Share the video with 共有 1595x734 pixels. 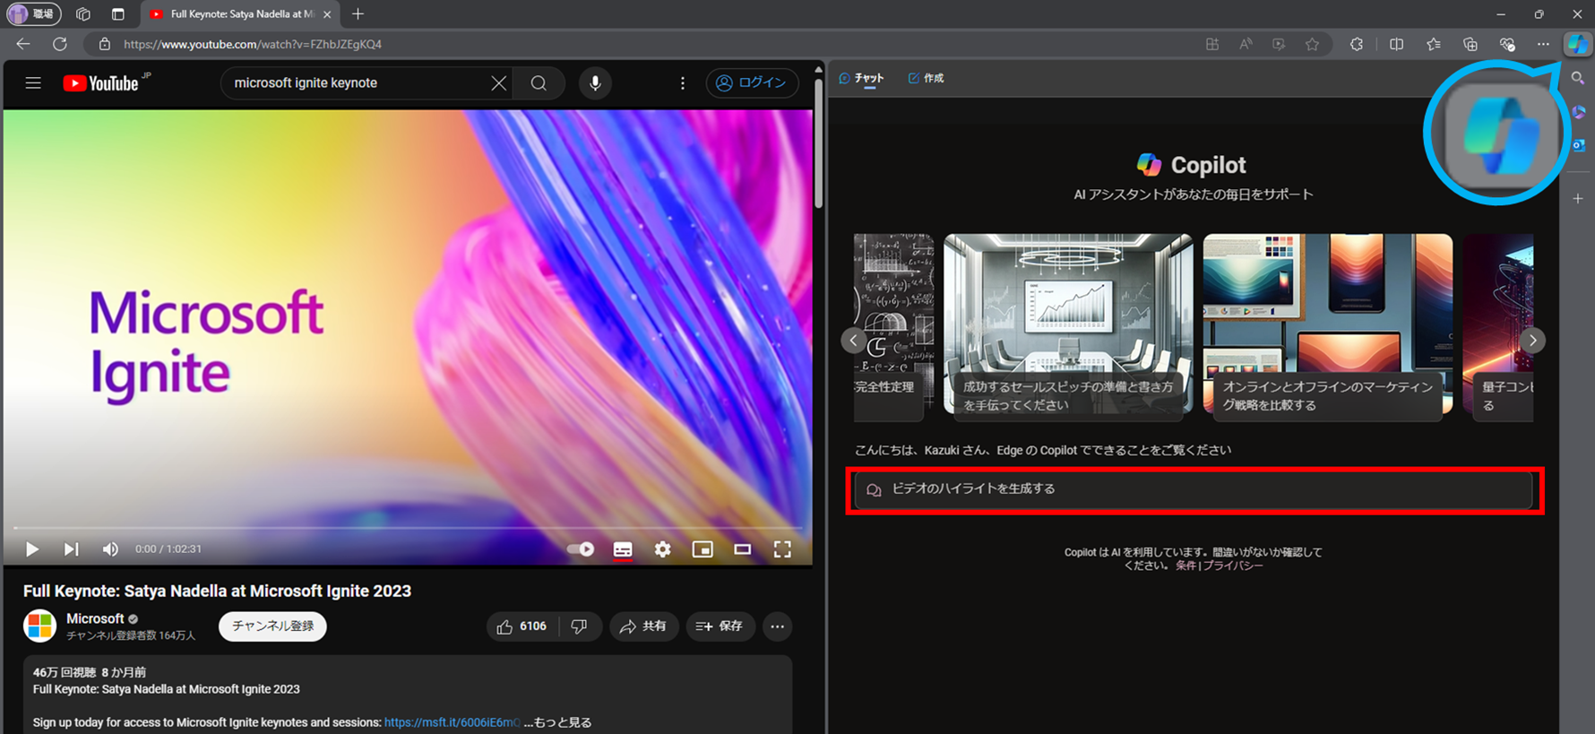click(643, 626)
